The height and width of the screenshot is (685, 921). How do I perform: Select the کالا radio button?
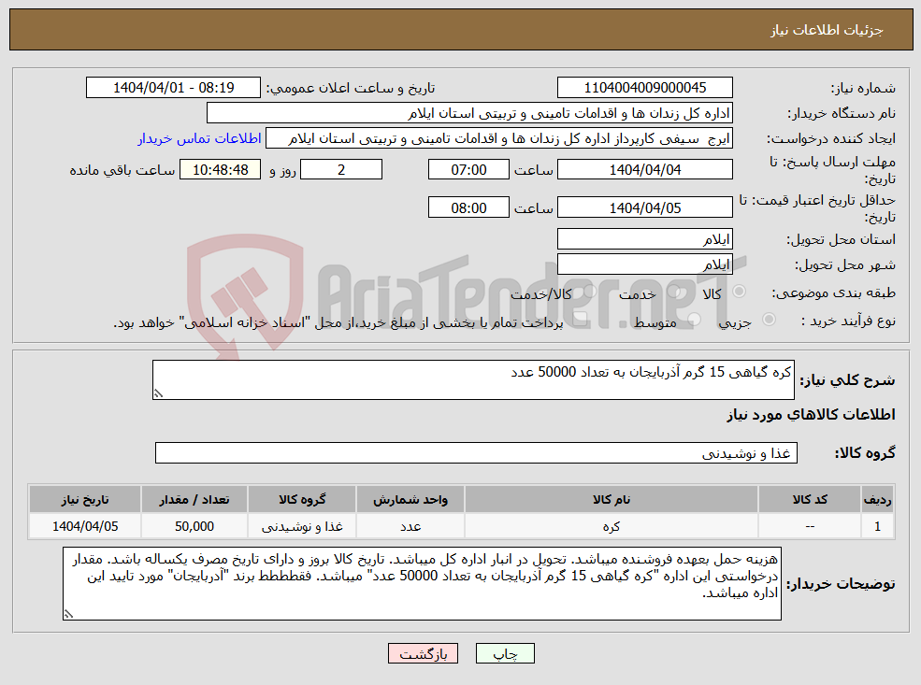pyautogui.click(x=740, y=292)
